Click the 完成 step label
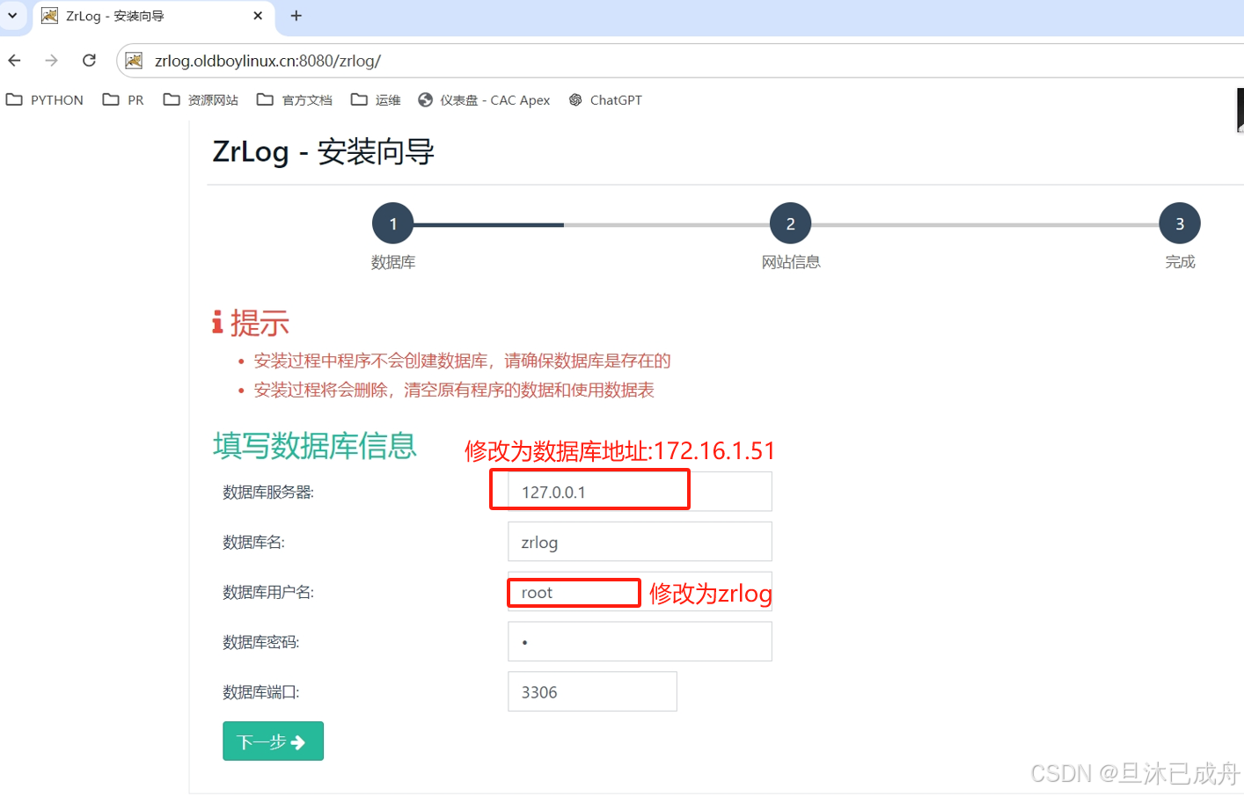This screenshot has height=796, width=1244. point(1180,262)
